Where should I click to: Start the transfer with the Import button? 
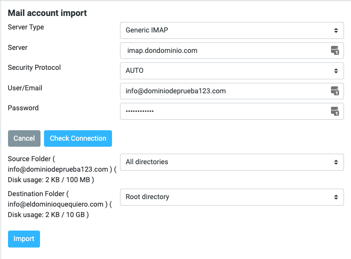click(x=24, y=239)
